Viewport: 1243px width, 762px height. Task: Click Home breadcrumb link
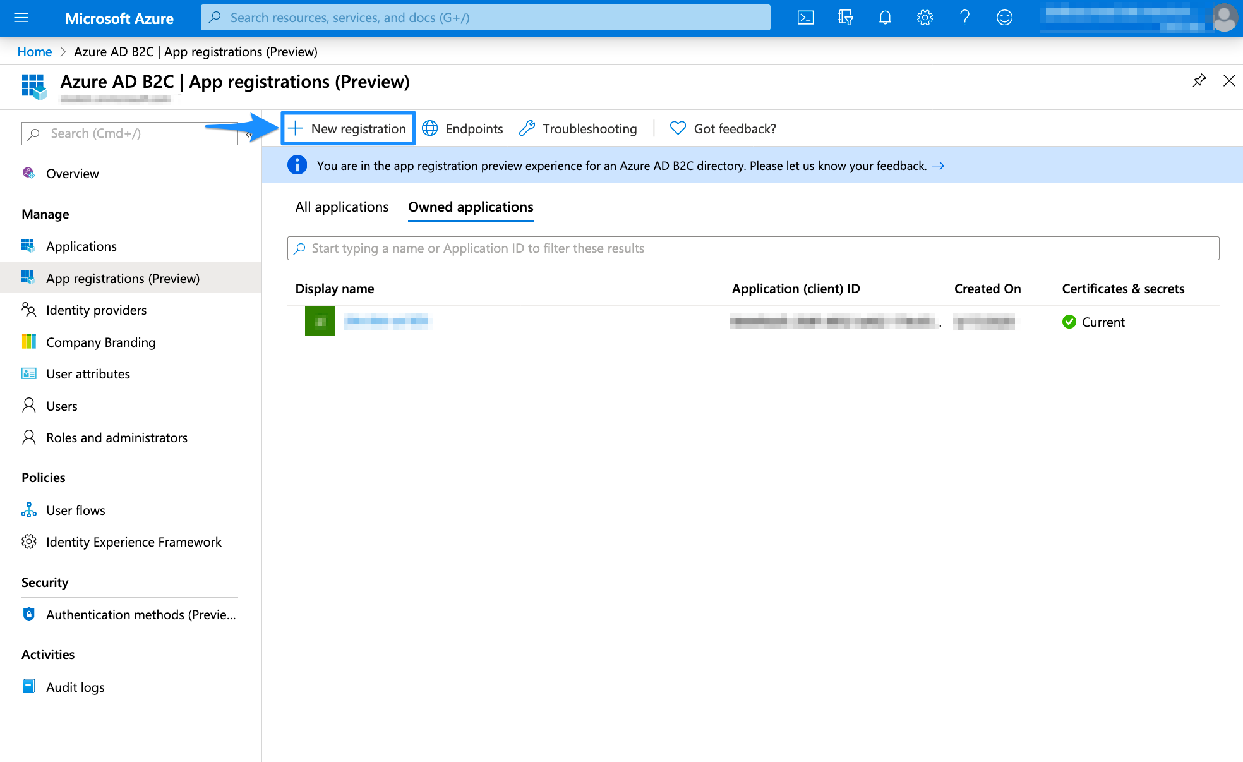click(x=34, y=52)
